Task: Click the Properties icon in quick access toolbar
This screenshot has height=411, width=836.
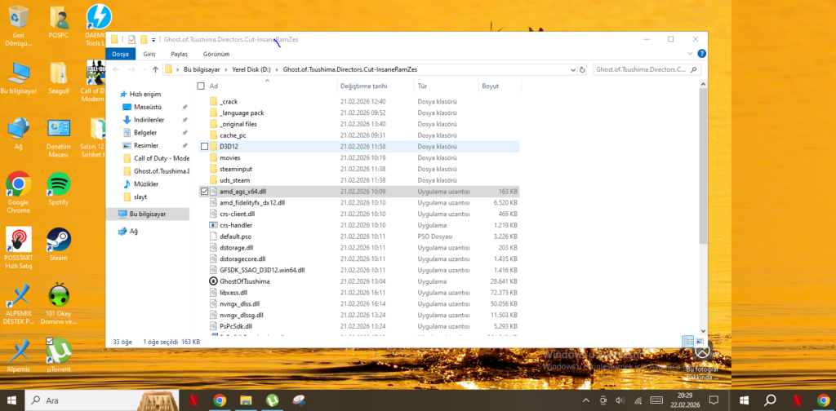Action: (x=131, y=39)
